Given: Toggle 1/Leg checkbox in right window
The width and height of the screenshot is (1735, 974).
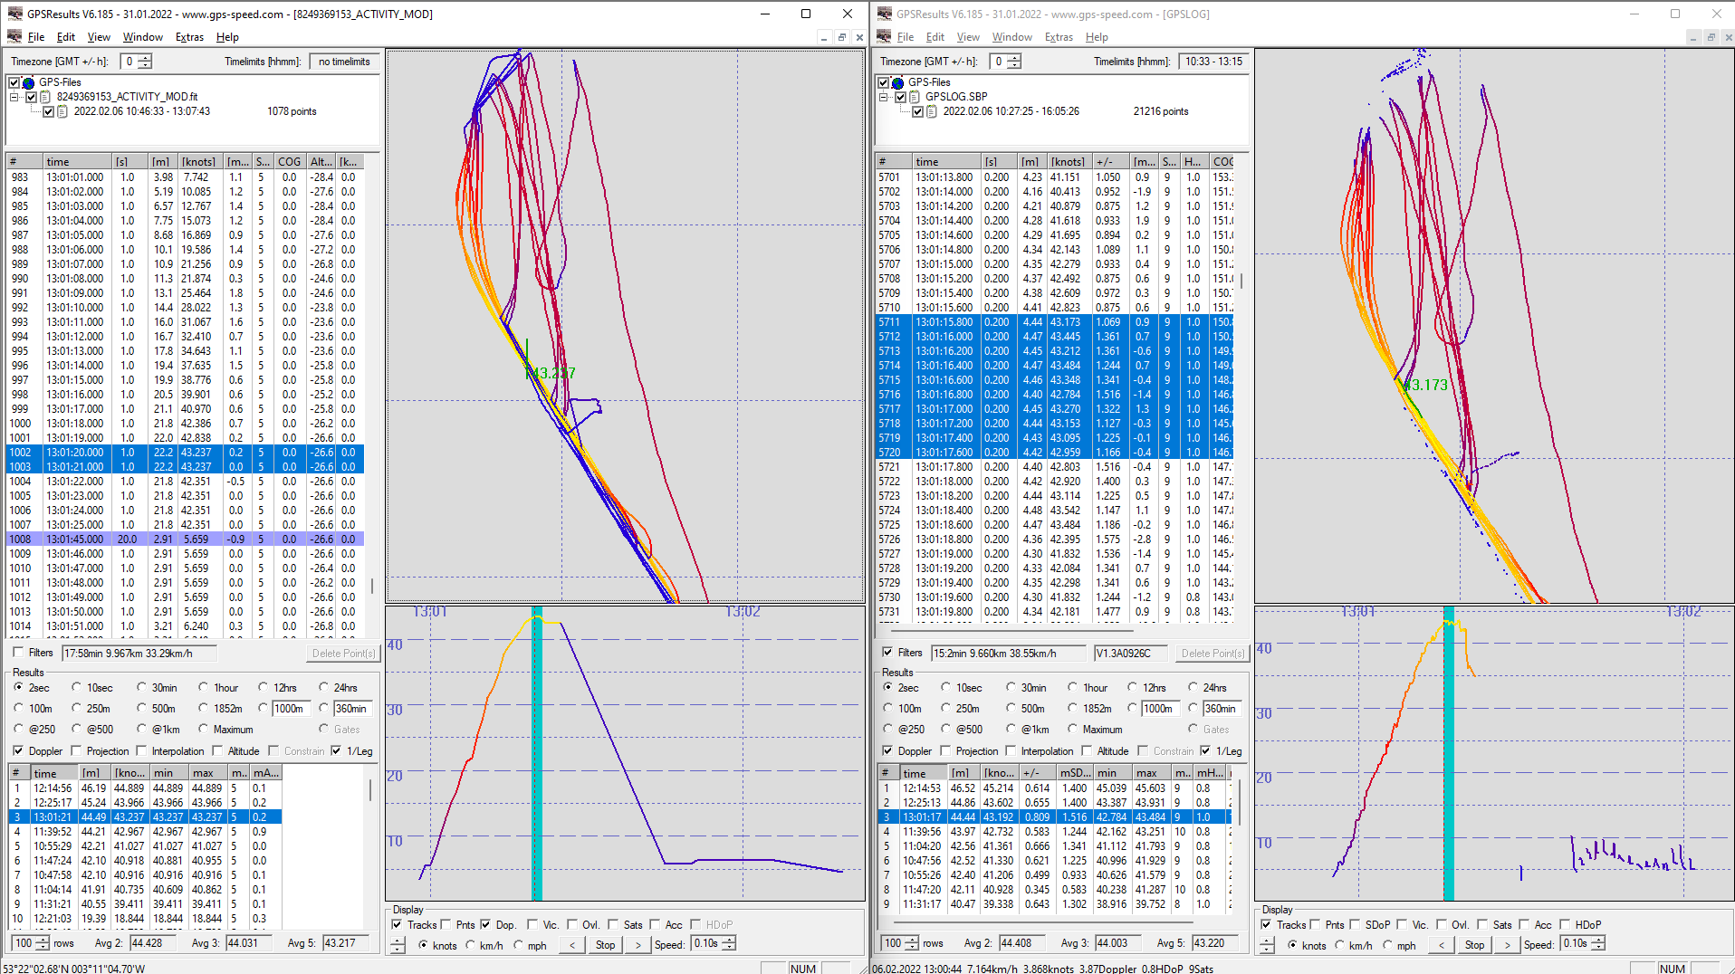Looking at the screenshot, I should pyautogui.click(x=1205, y=750).
